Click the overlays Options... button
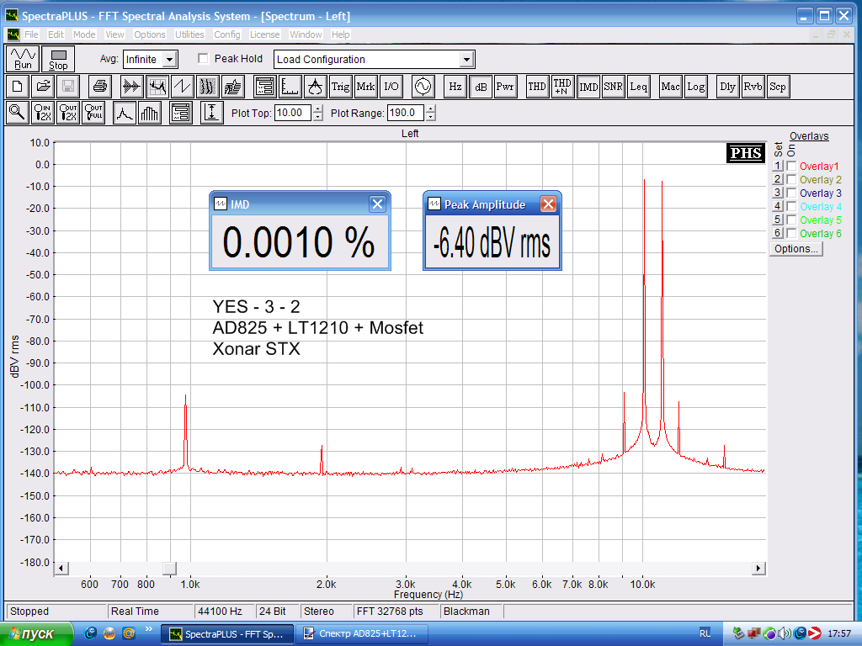Viewport: 862px width, 646px height. pyautogui.click(x=795, y=249)
